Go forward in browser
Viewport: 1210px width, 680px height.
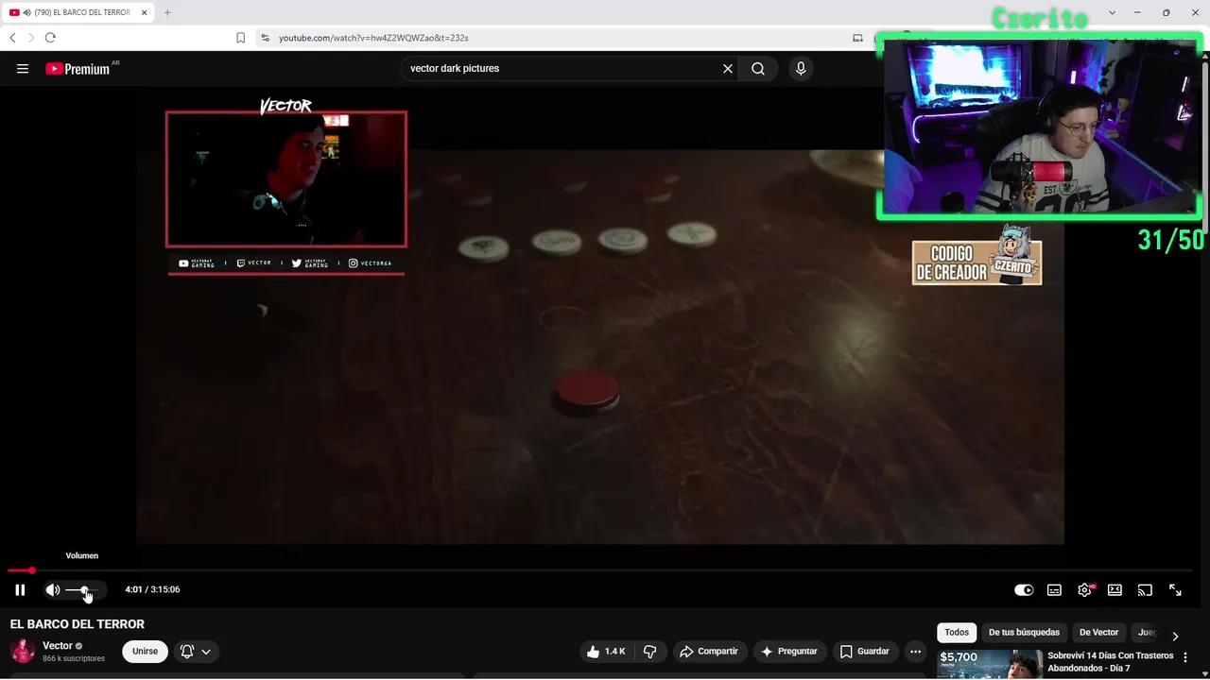(31, 38)
